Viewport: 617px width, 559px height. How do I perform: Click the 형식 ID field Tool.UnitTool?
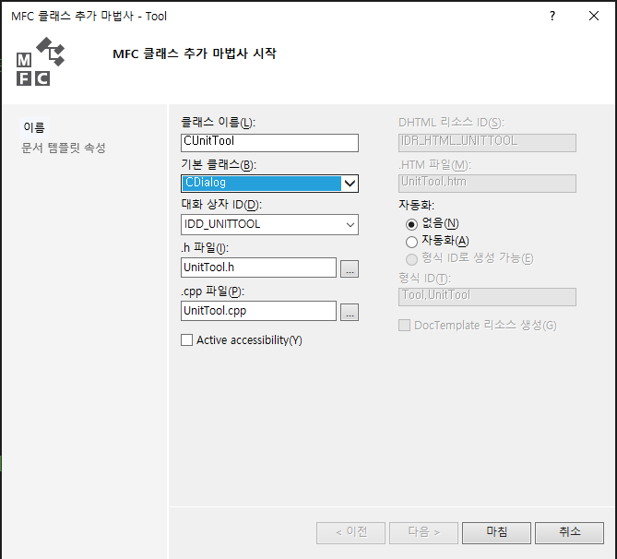coord(487,297)
